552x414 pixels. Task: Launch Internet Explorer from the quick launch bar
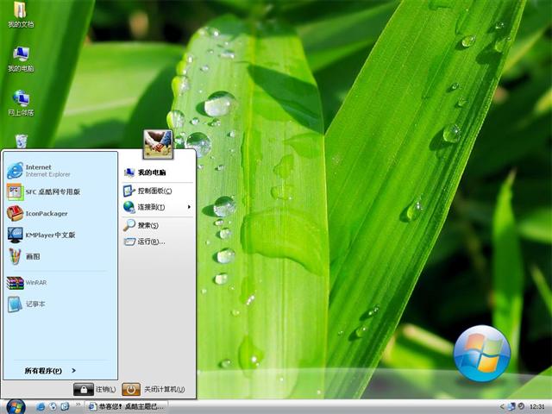(x=41, y=406)
